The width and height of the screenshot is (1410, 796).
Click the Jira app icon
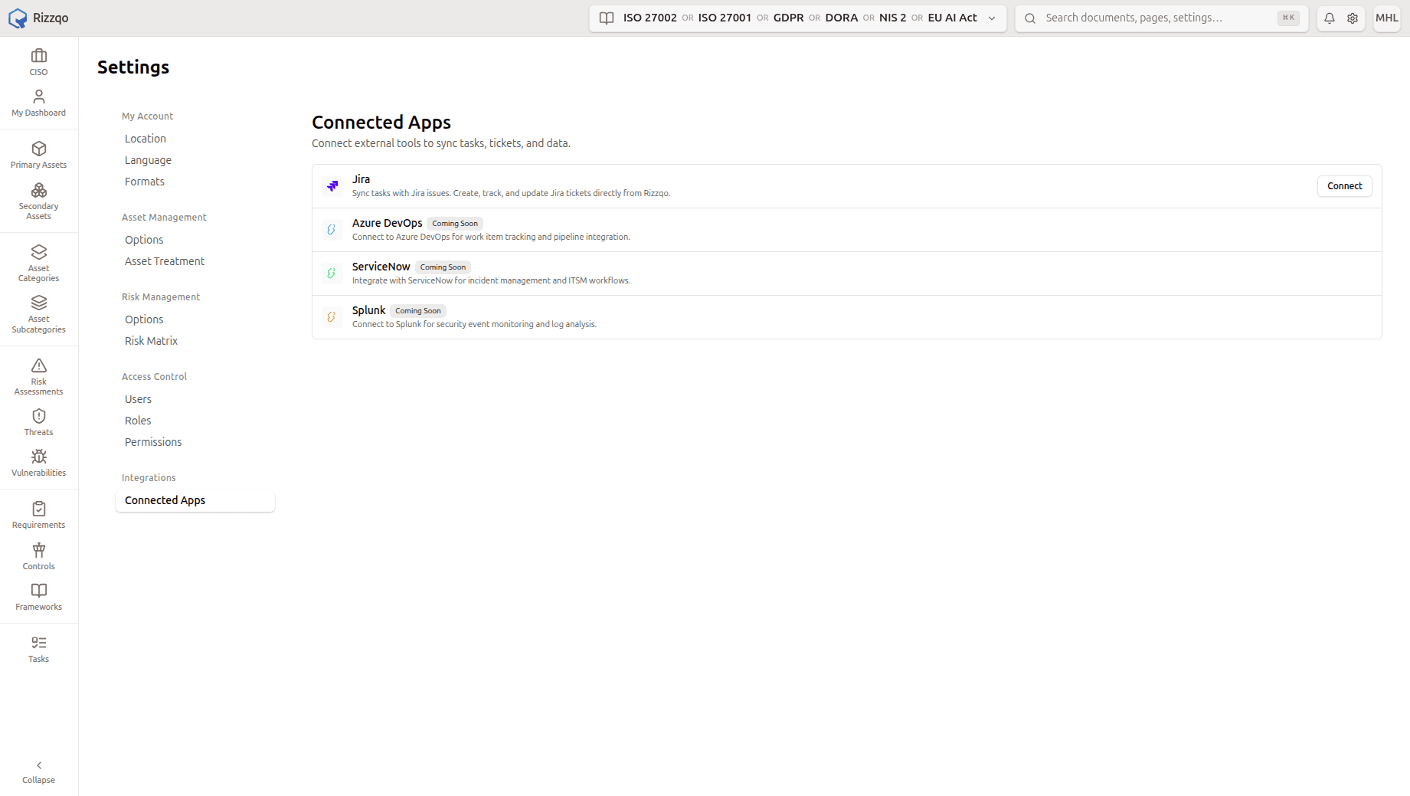pyautogui.click(x=332, y=185)
